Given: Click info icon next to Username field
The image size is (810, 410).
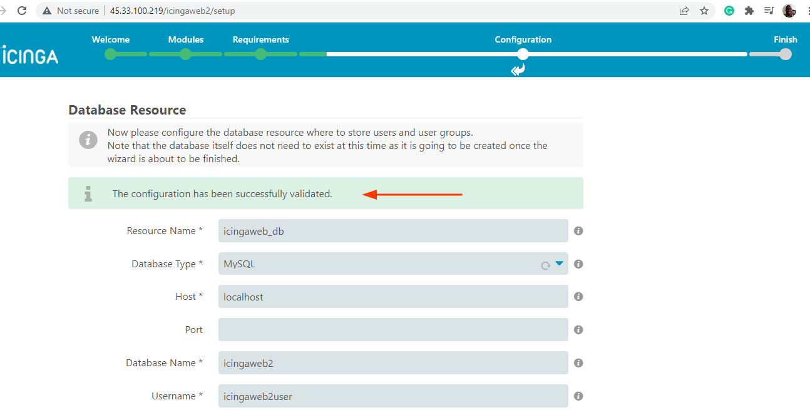Looking at the screenshot, I should (578, 396).
